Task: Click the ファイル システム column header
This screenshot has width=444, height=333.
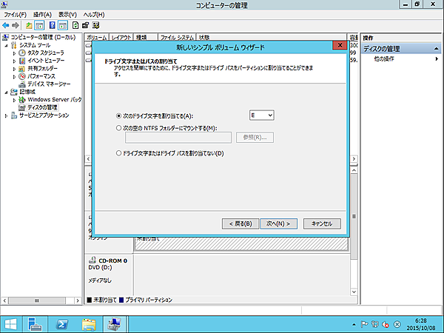Action: [177, 38]
